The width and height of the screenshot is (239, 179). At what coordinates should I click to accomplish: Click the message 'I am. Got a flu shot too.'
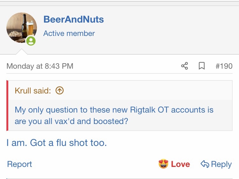click(x=56, y=143)
